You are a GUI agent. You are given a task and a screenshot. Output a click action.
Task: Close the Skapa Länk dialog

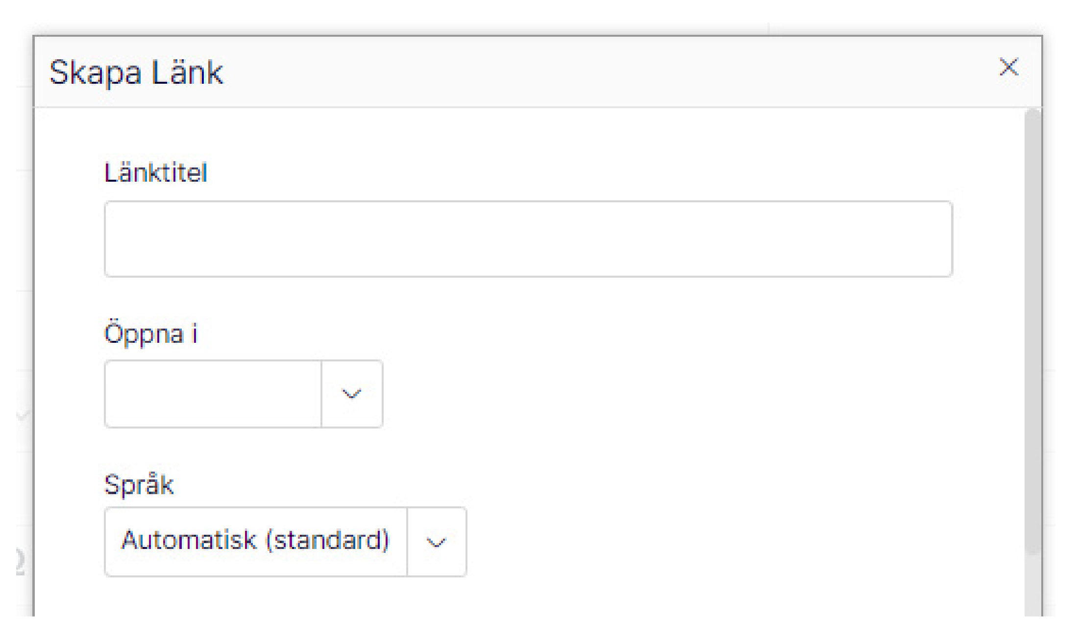[x=1008, y=68]
